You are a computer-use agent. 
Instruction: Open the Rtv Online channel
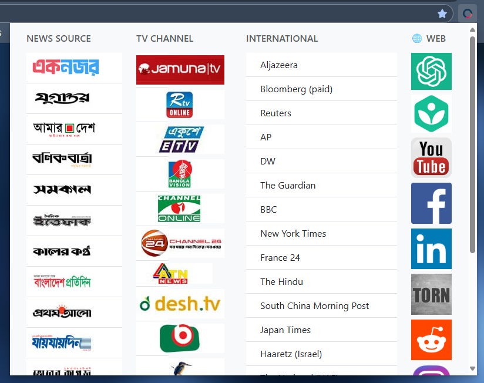coord(179,105)
